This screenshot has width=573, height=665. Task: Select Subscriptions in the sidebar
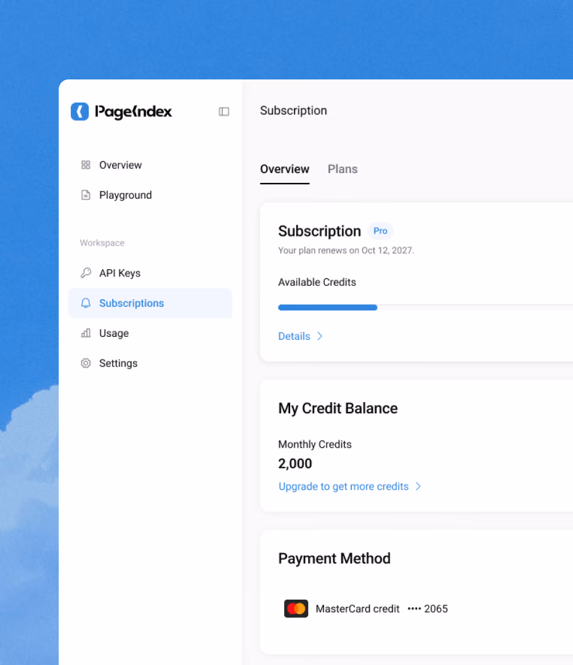[150, 303]
